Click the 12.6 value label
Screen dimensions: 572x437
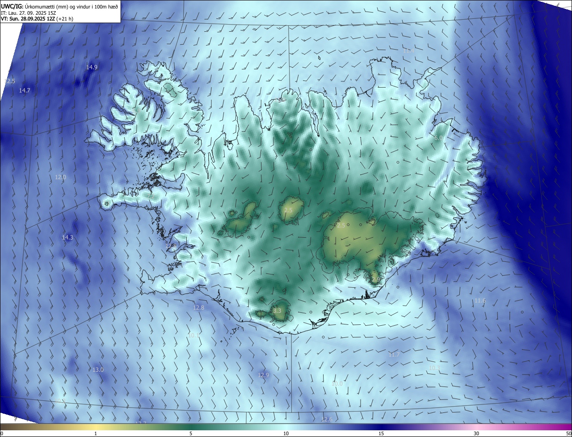pos(327,419)
